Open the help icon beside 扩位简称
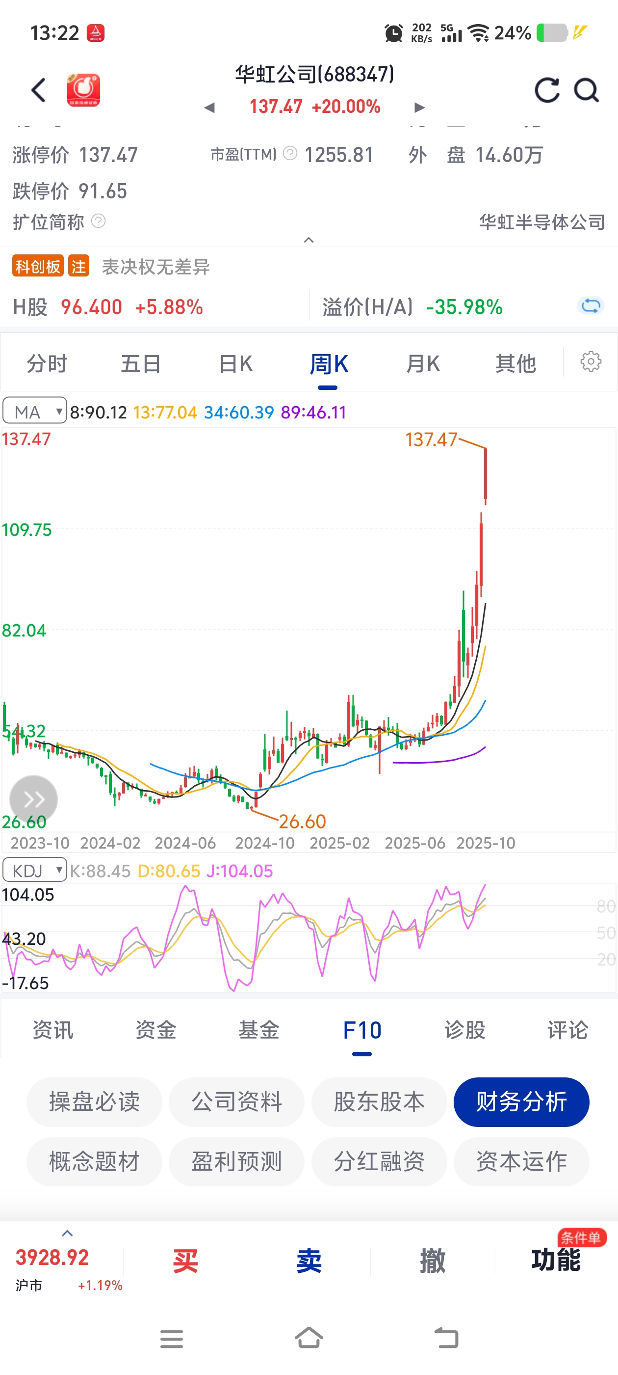The width and height of the screenshot is (618, 1375). (x=99, y=221)
